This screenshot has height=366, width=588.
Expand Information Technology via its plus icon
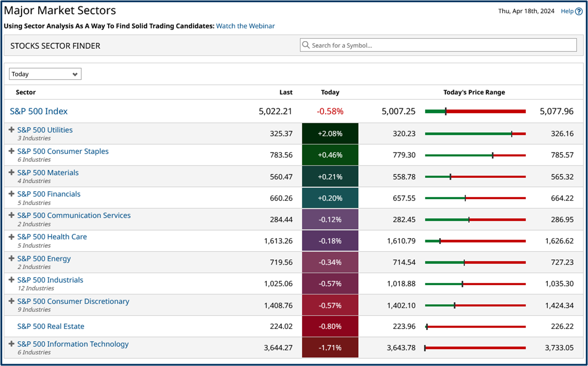click(11, 344)
